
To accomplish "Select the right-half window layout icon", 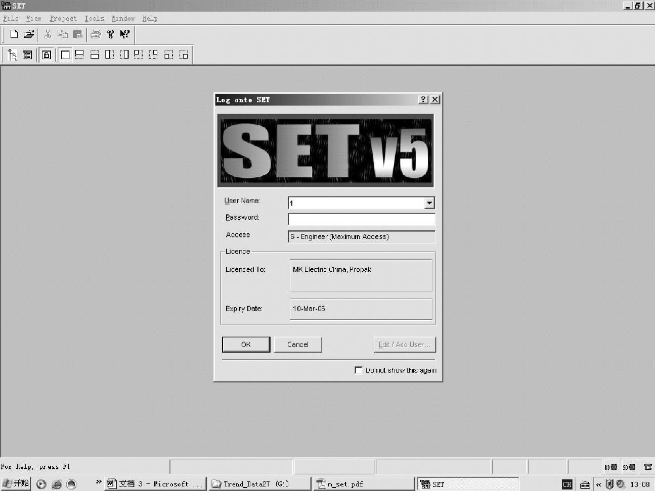I will 124,55.
